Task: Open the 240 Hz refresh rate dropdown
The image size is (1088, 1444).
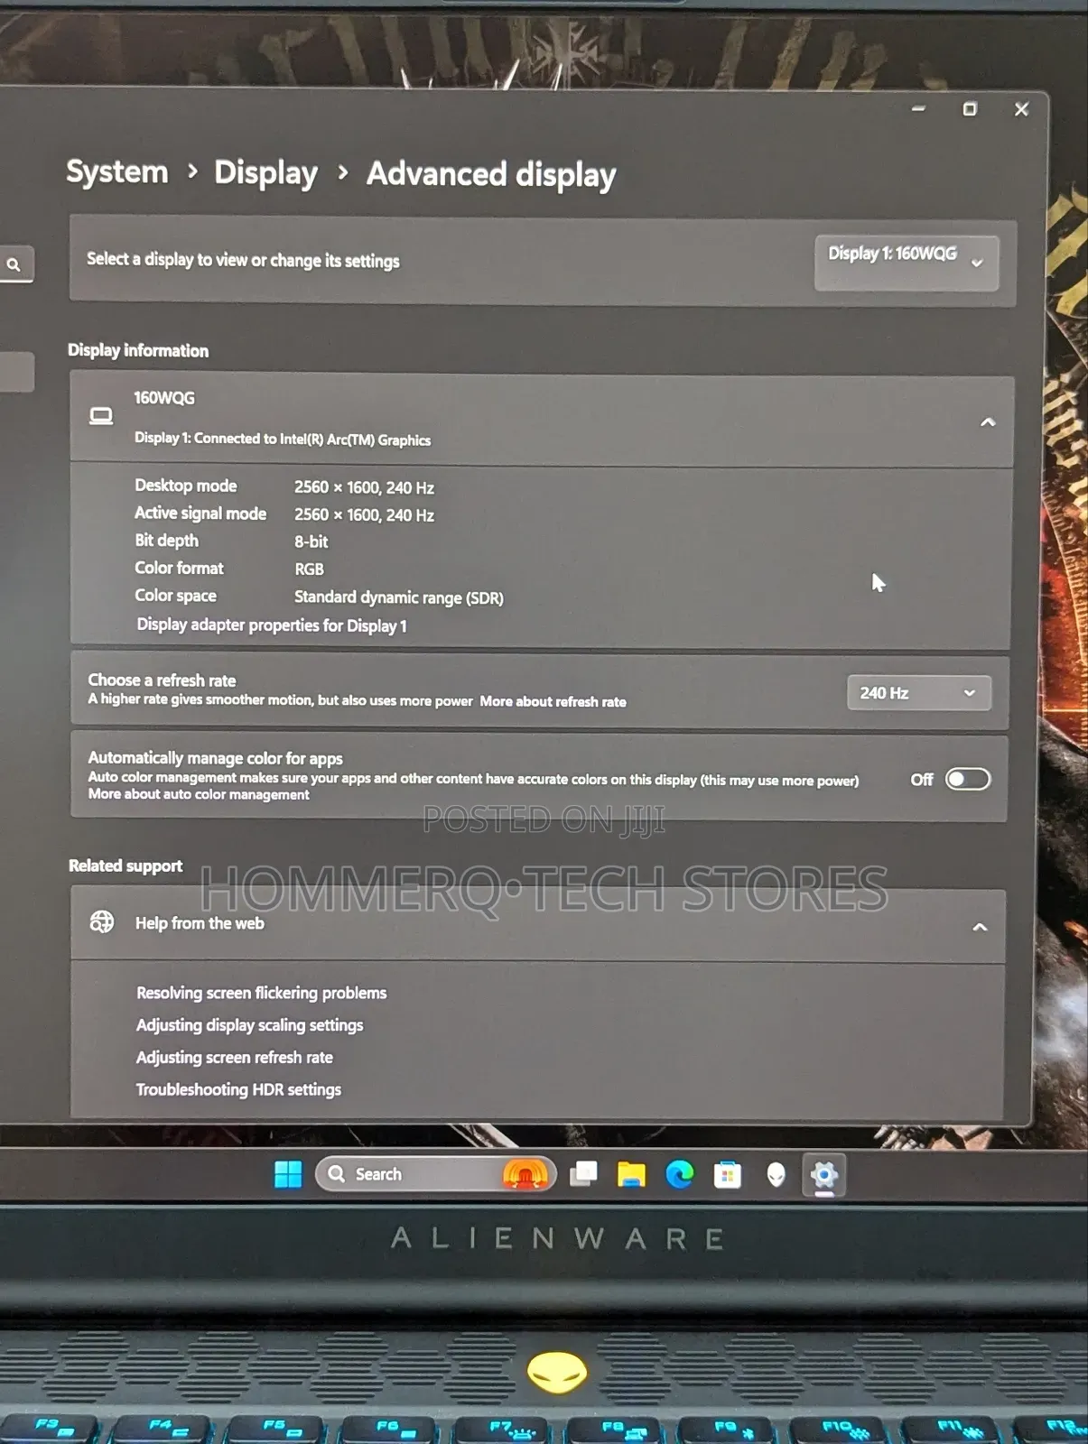Action: (918, 693)
